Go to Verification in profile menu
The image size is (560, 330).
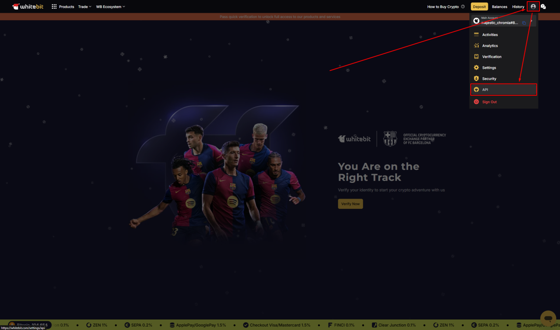(491, 57)
